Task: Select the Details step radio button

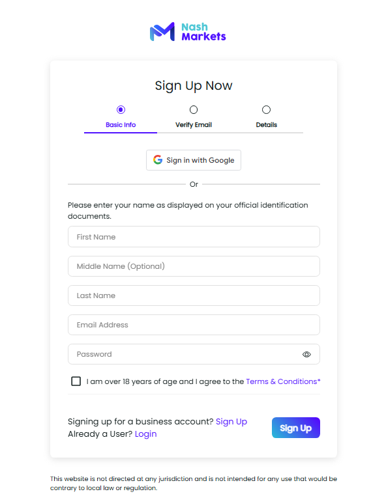Action: click(266, 110)
